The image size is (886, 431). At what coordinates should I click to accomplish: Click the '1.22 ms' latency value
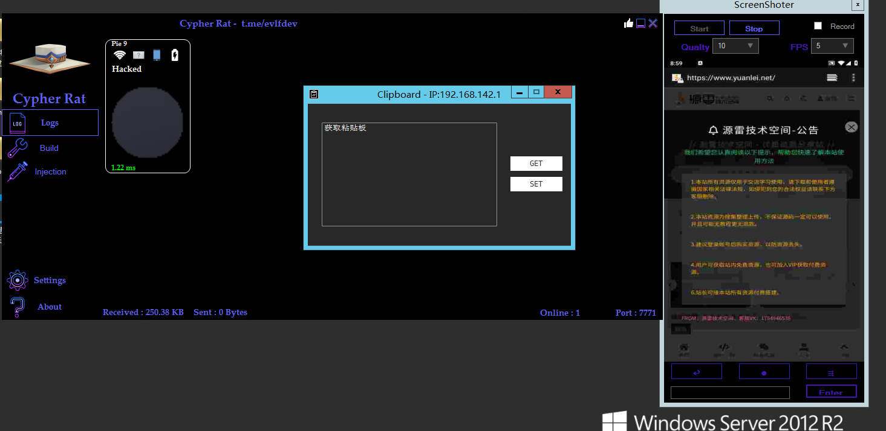point(123,167)
